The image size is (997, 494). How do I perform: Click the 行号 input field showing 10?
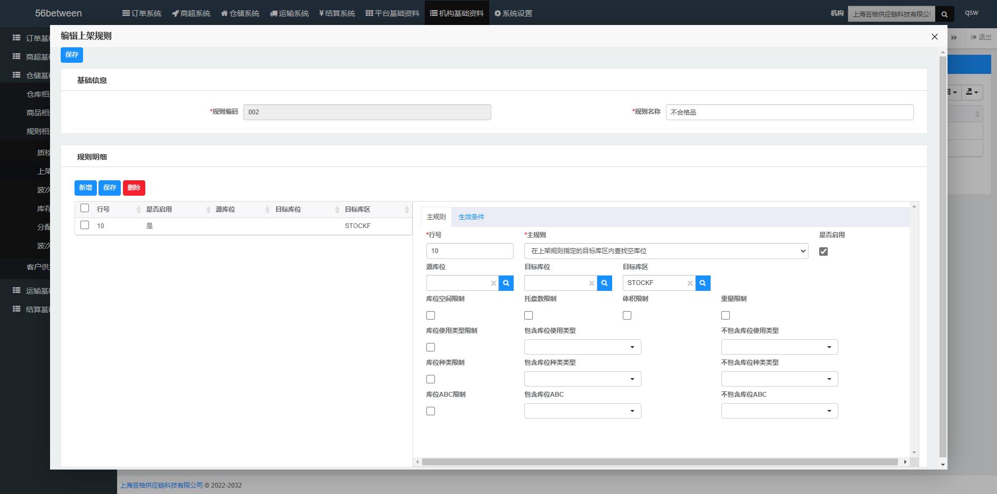pos(470,251)
